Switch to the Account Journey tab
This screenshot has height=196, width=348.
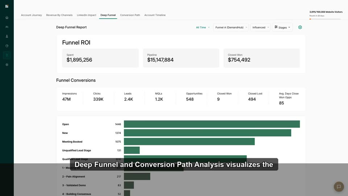(x=31, y=15)
